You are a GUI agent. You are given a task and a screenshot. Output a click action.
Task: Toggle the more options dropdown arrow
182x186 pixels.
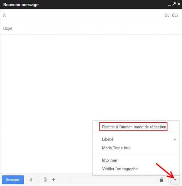click(175, 180)
